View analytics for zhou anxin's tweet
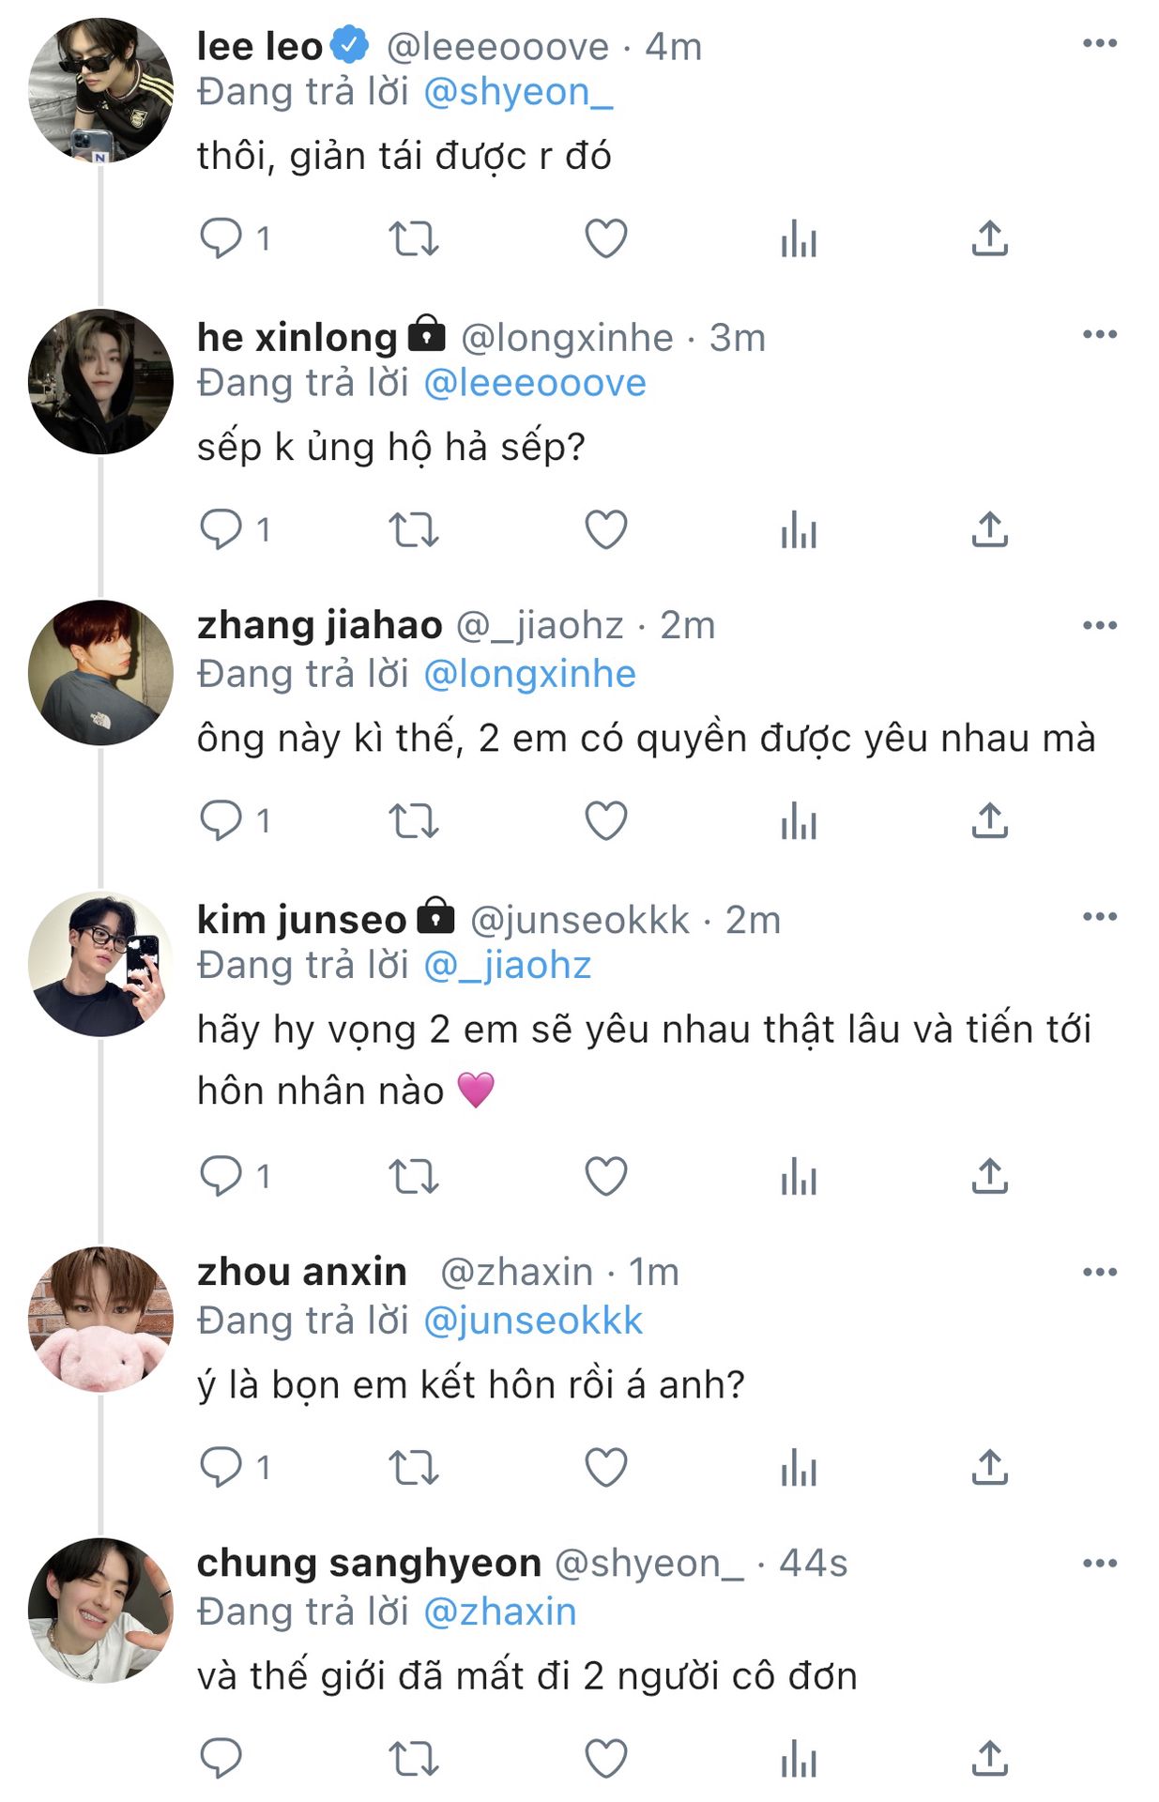 799,1467
